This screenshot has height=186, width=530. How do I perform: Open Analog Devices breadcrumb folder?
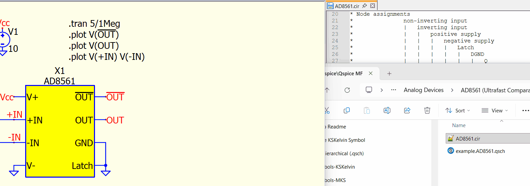[x=424, y=90]
